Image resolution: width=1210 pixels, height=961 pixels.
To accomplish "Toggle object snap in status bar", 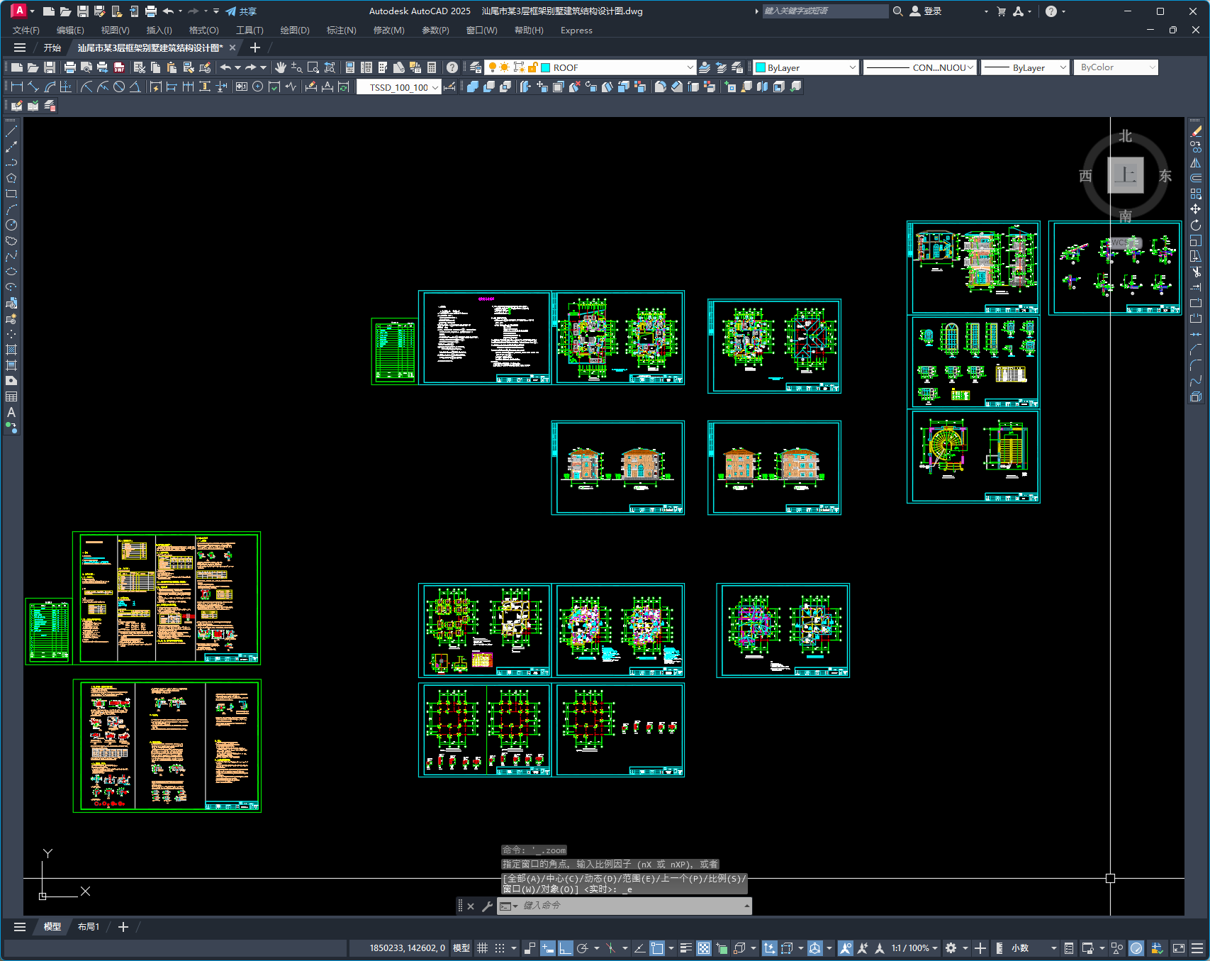I will point(657,948).
